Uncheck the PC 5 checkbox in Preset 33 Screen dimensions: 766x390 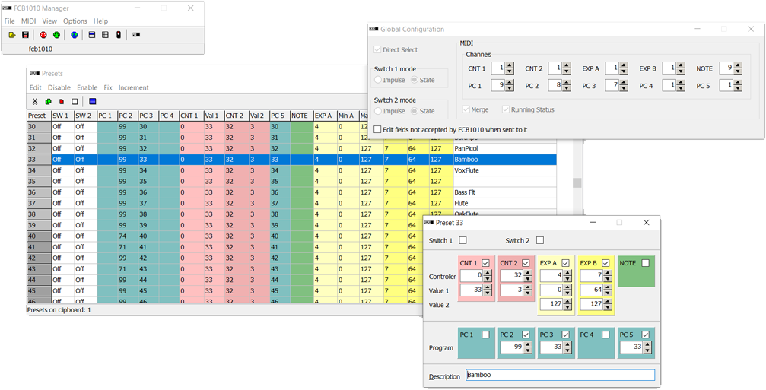pyautogui.click(x=646, y=335)
